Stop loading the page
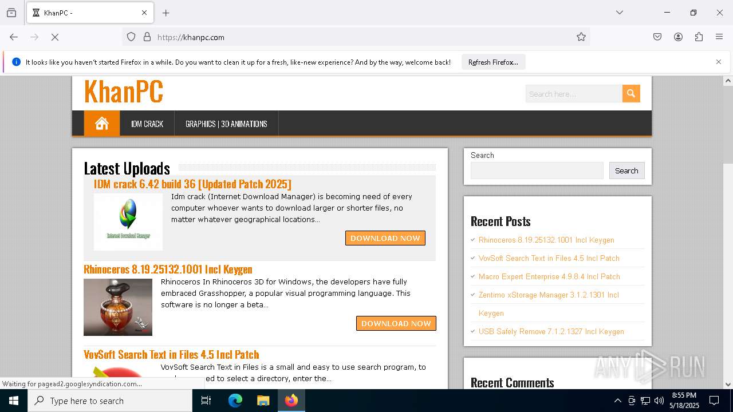This screenshot has width=733, height=412. pos(55,37)
